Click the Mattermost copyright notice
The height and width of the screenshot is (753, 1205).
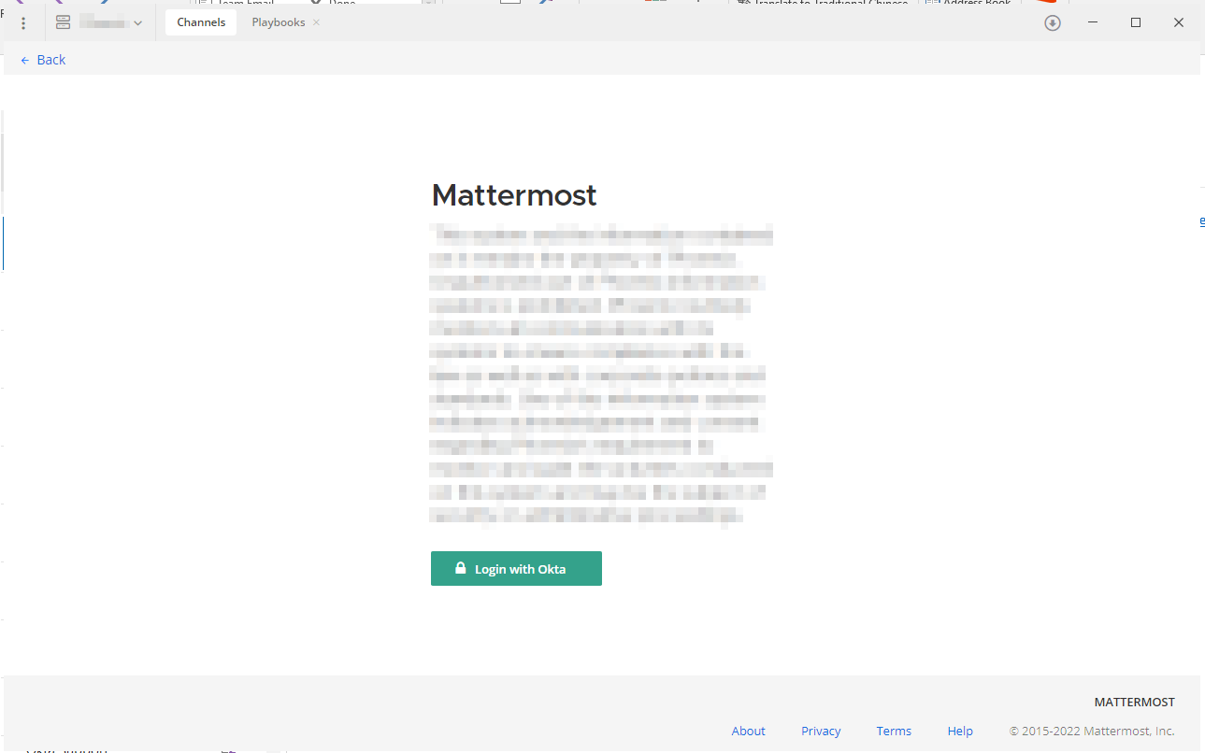tap(1091, 731)
